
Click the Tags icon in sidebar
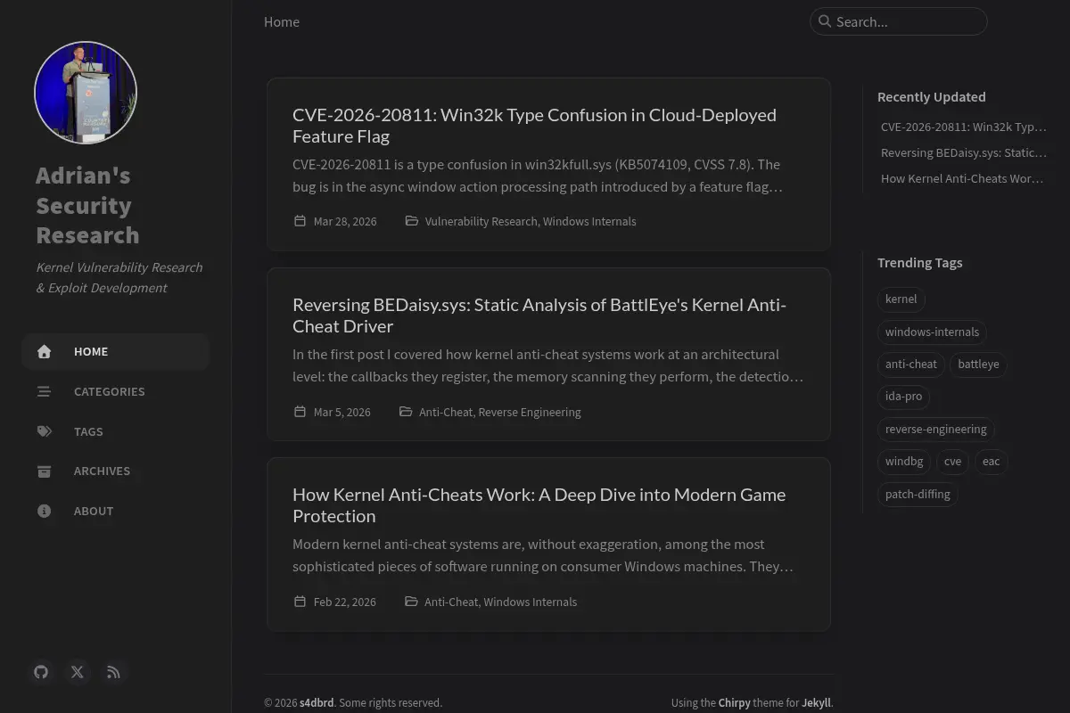click(44, 431)
